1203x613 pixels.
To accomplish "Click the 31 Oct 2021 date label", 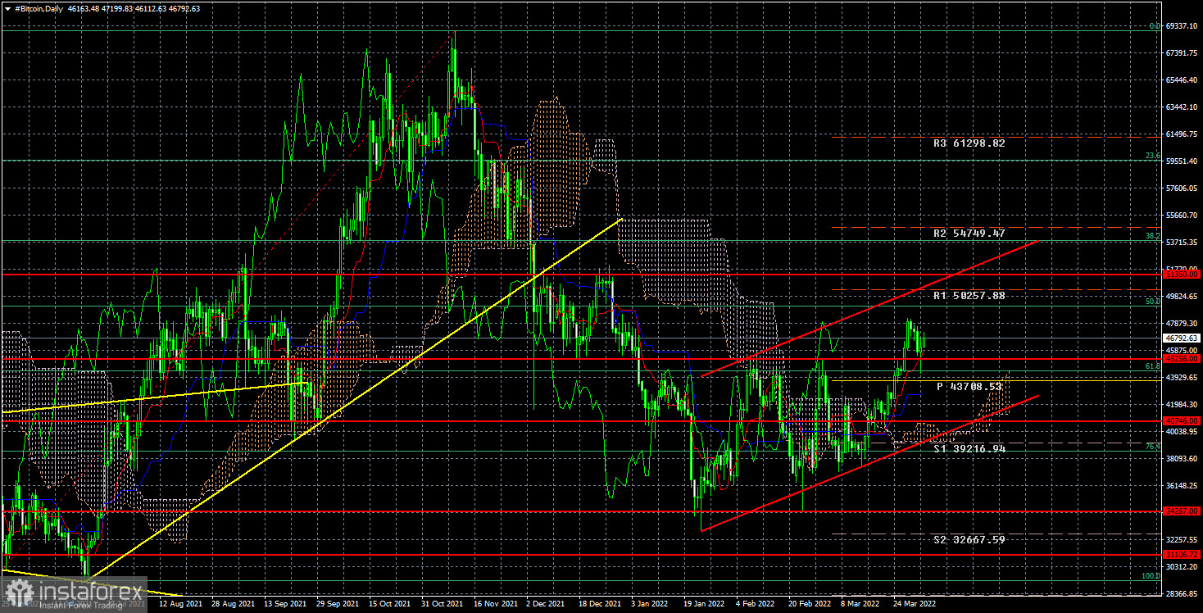I will (x=442, y=604).
